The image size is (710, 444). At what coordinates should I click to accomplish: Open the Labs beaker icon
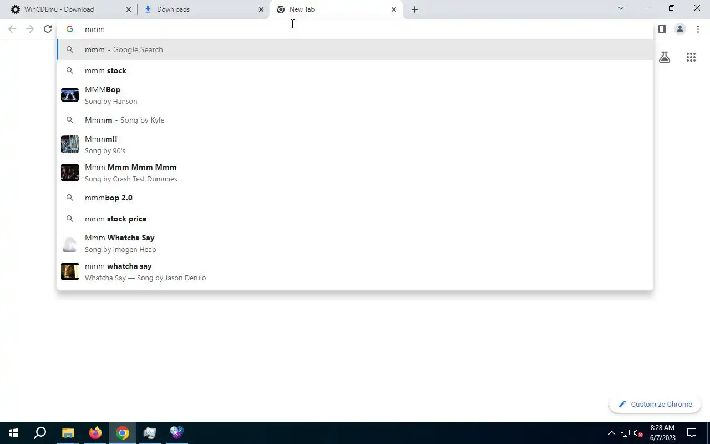pos(665,57)
